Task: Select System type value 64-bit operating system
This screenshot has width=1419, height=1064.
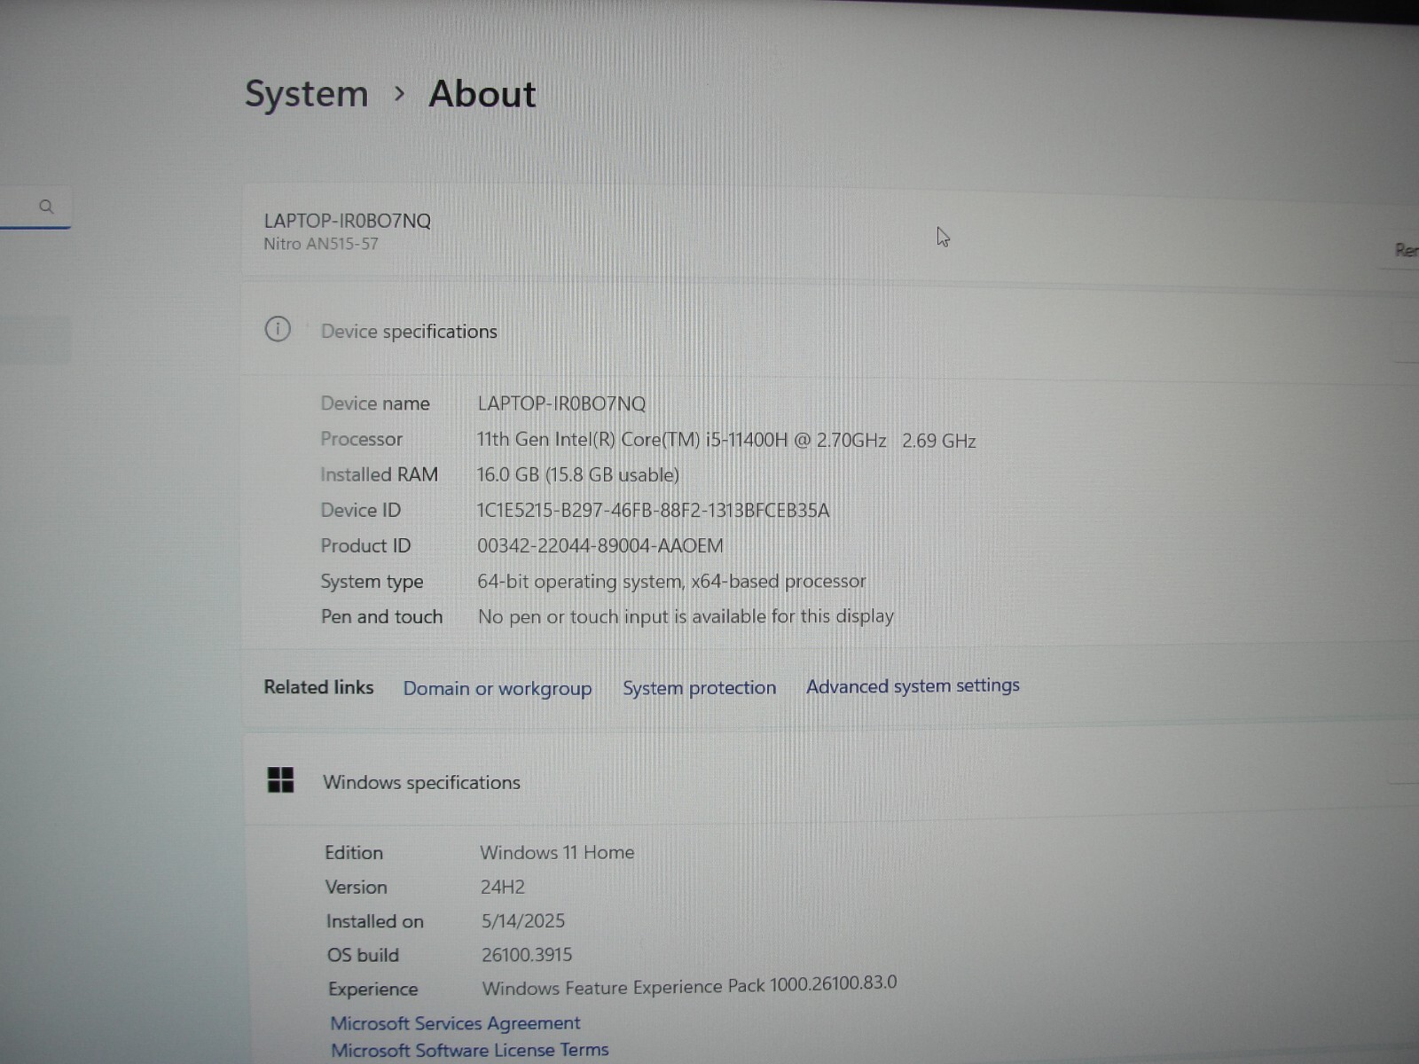Action: click(x=671, y=582)
